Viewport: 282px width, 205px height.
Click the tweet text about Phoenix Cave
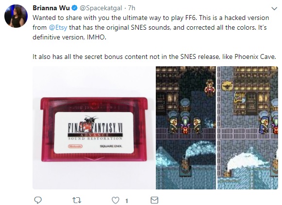(x=154, y=56)
